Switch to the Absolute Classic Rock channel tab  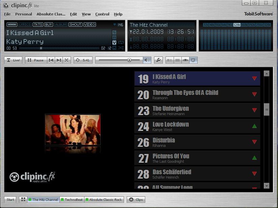coord(104,200)
